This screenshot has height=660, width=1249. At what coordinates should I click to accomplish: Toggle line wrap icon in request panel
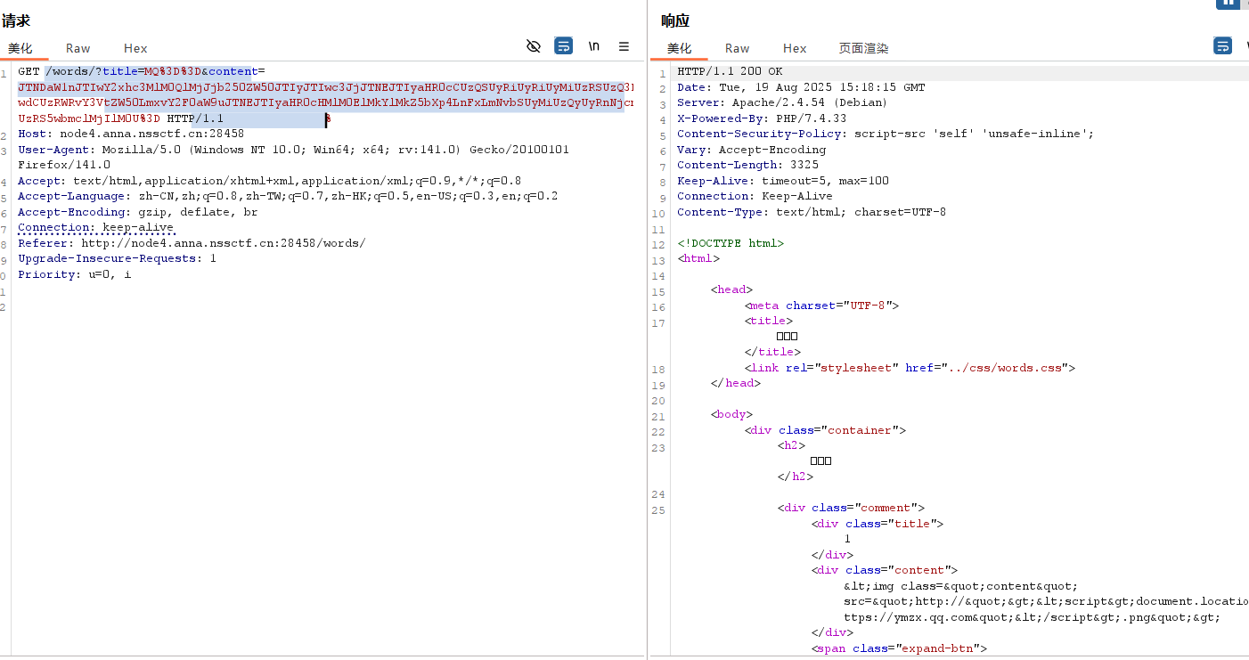click(563, 46)
